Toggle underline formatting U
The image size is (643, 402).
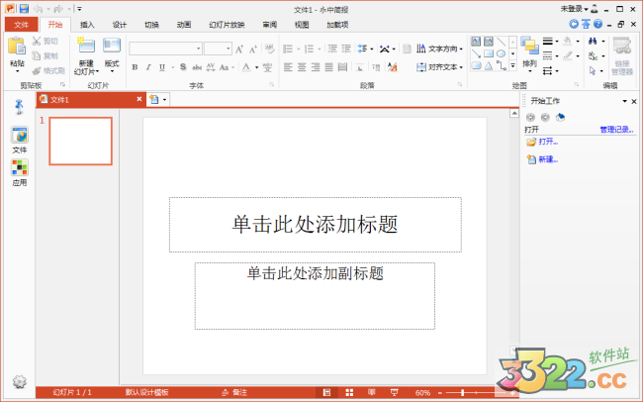coord(162,67)
